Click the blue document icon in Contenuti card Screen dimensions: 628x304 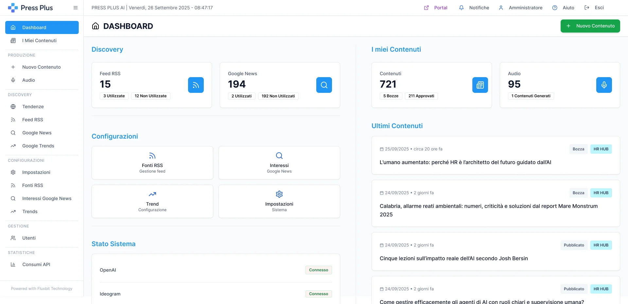[480, 85]
